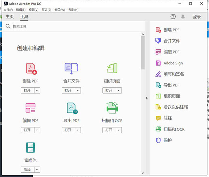Click 打开 button under 导出 PDF
Viewport: 209px width, 177px height.
pos(68,130)
